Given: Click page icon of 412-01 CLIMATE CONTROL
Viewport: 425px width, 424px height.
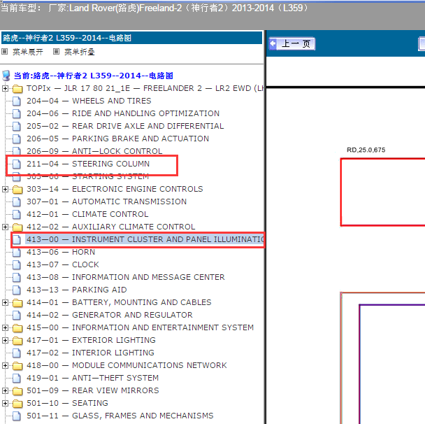Looking at the screenshot, I should pos(17,215).
